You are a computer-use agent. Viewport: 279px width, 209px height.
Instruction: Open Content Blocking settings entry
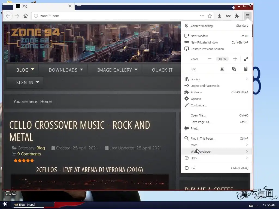(216, 26)
